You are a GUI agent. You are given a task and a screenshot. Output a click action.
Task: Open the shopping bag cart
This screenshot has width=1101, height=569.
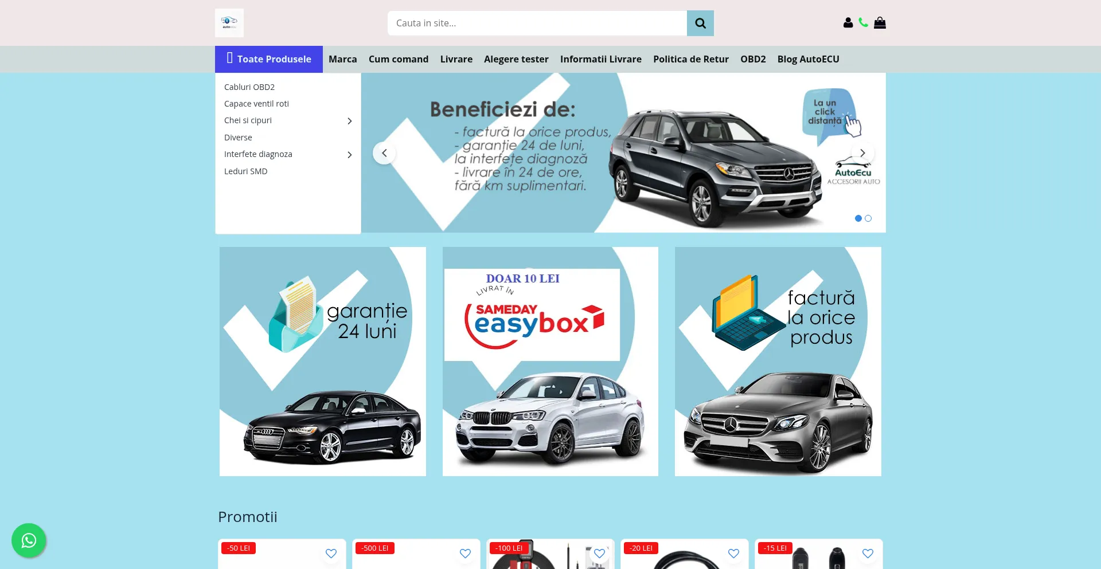click(x=880, y=23)
